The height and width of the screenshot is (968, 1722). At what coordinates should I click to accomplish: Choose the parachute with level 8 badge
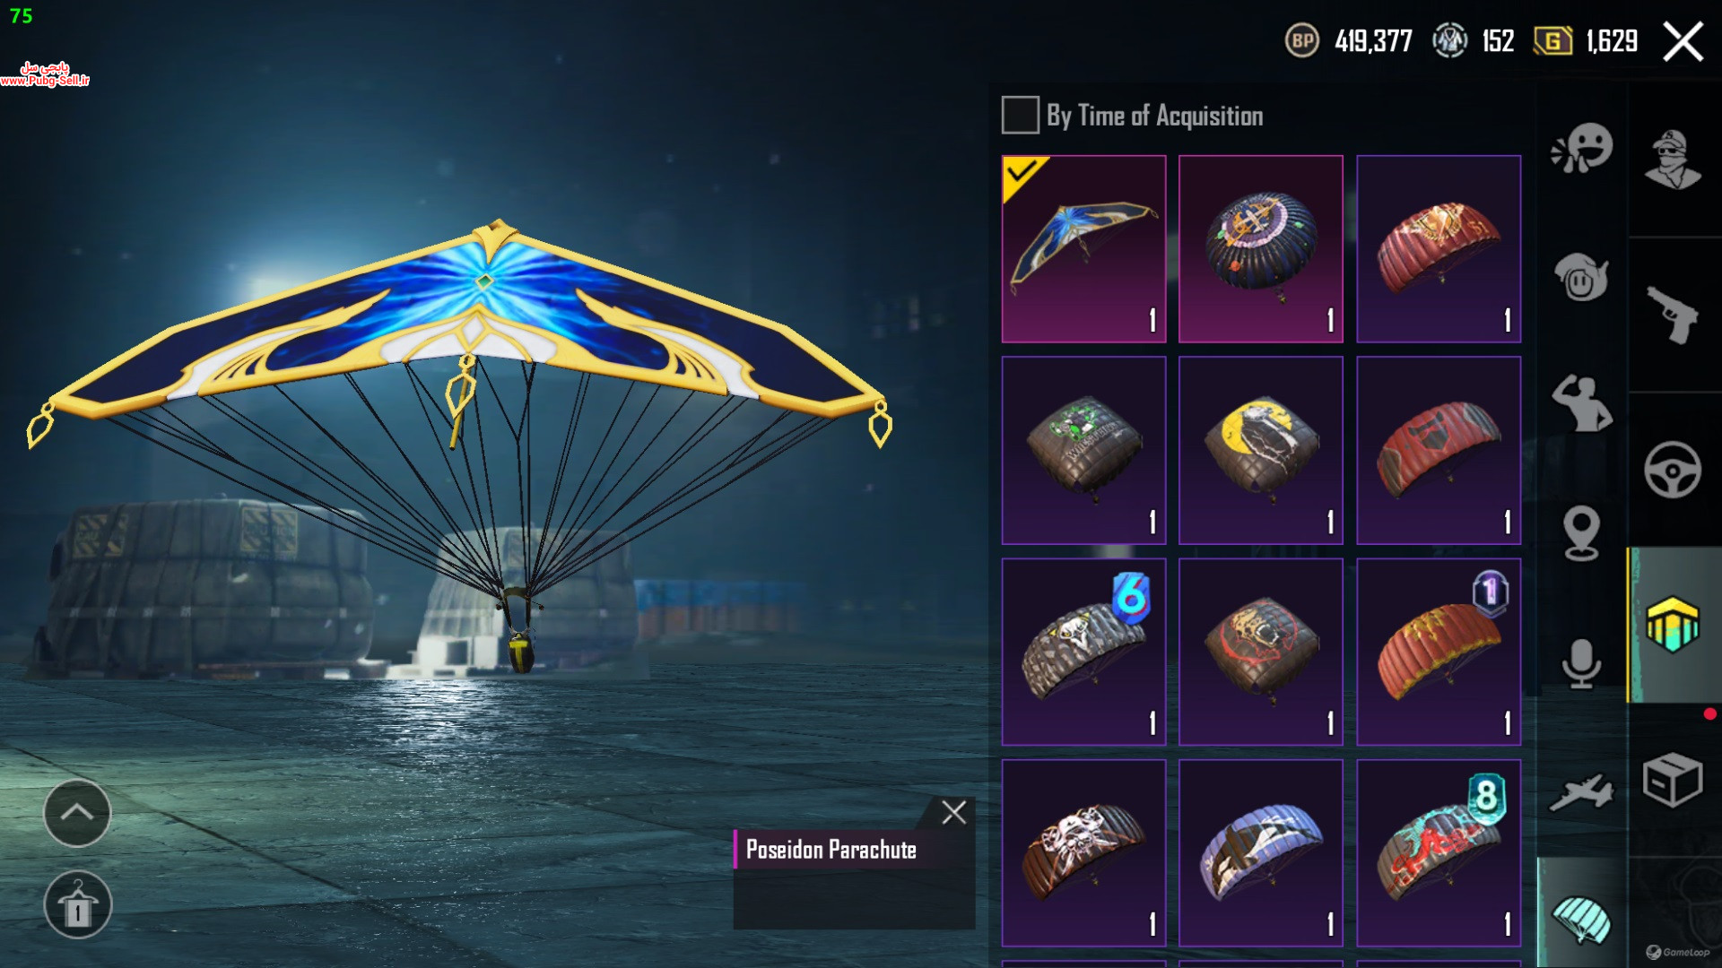pos(1439,853)
